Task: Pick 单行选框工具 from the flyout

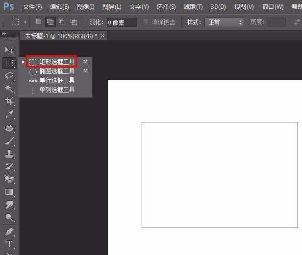Action: pos(56,81)
